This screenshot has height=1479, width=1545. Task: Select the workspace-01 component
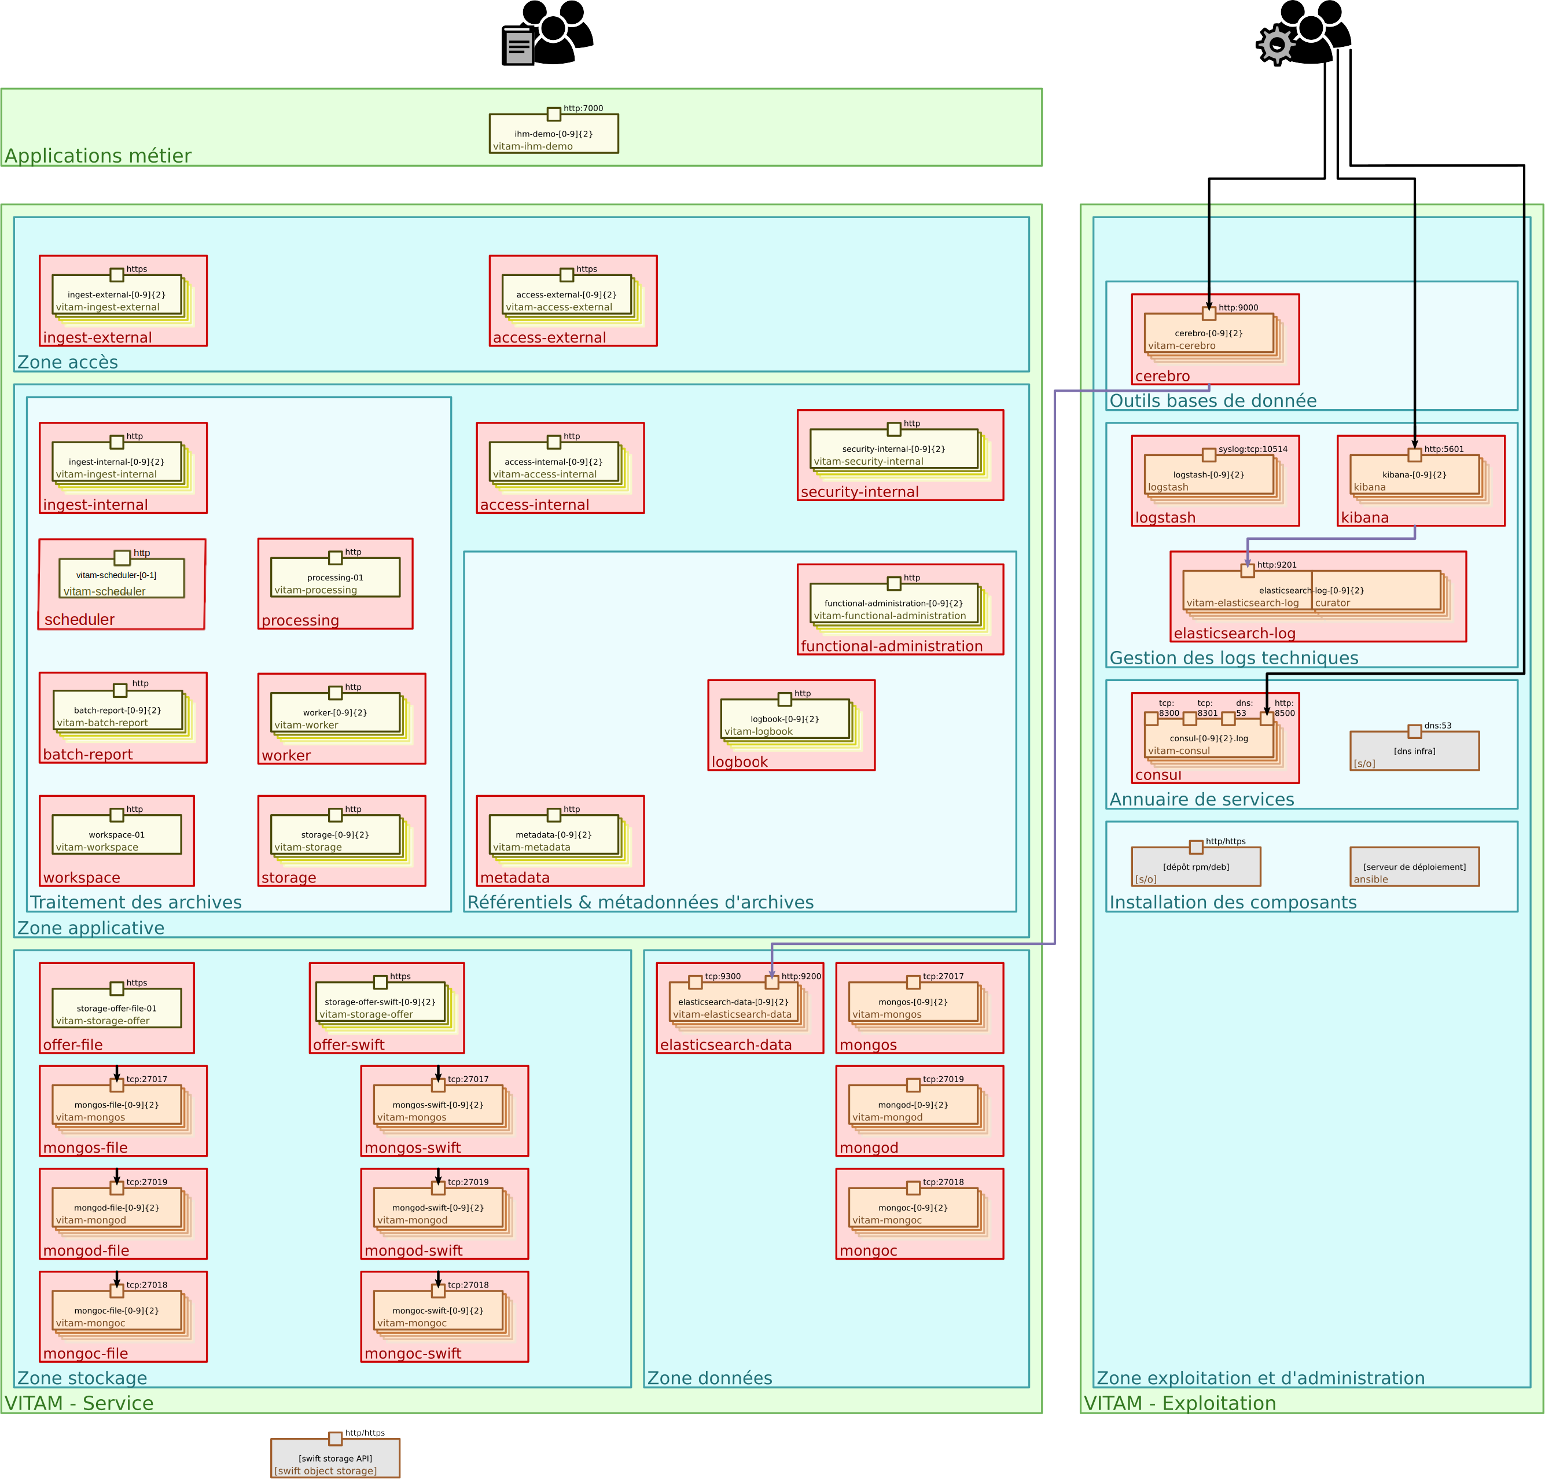(x=117, y=836)
